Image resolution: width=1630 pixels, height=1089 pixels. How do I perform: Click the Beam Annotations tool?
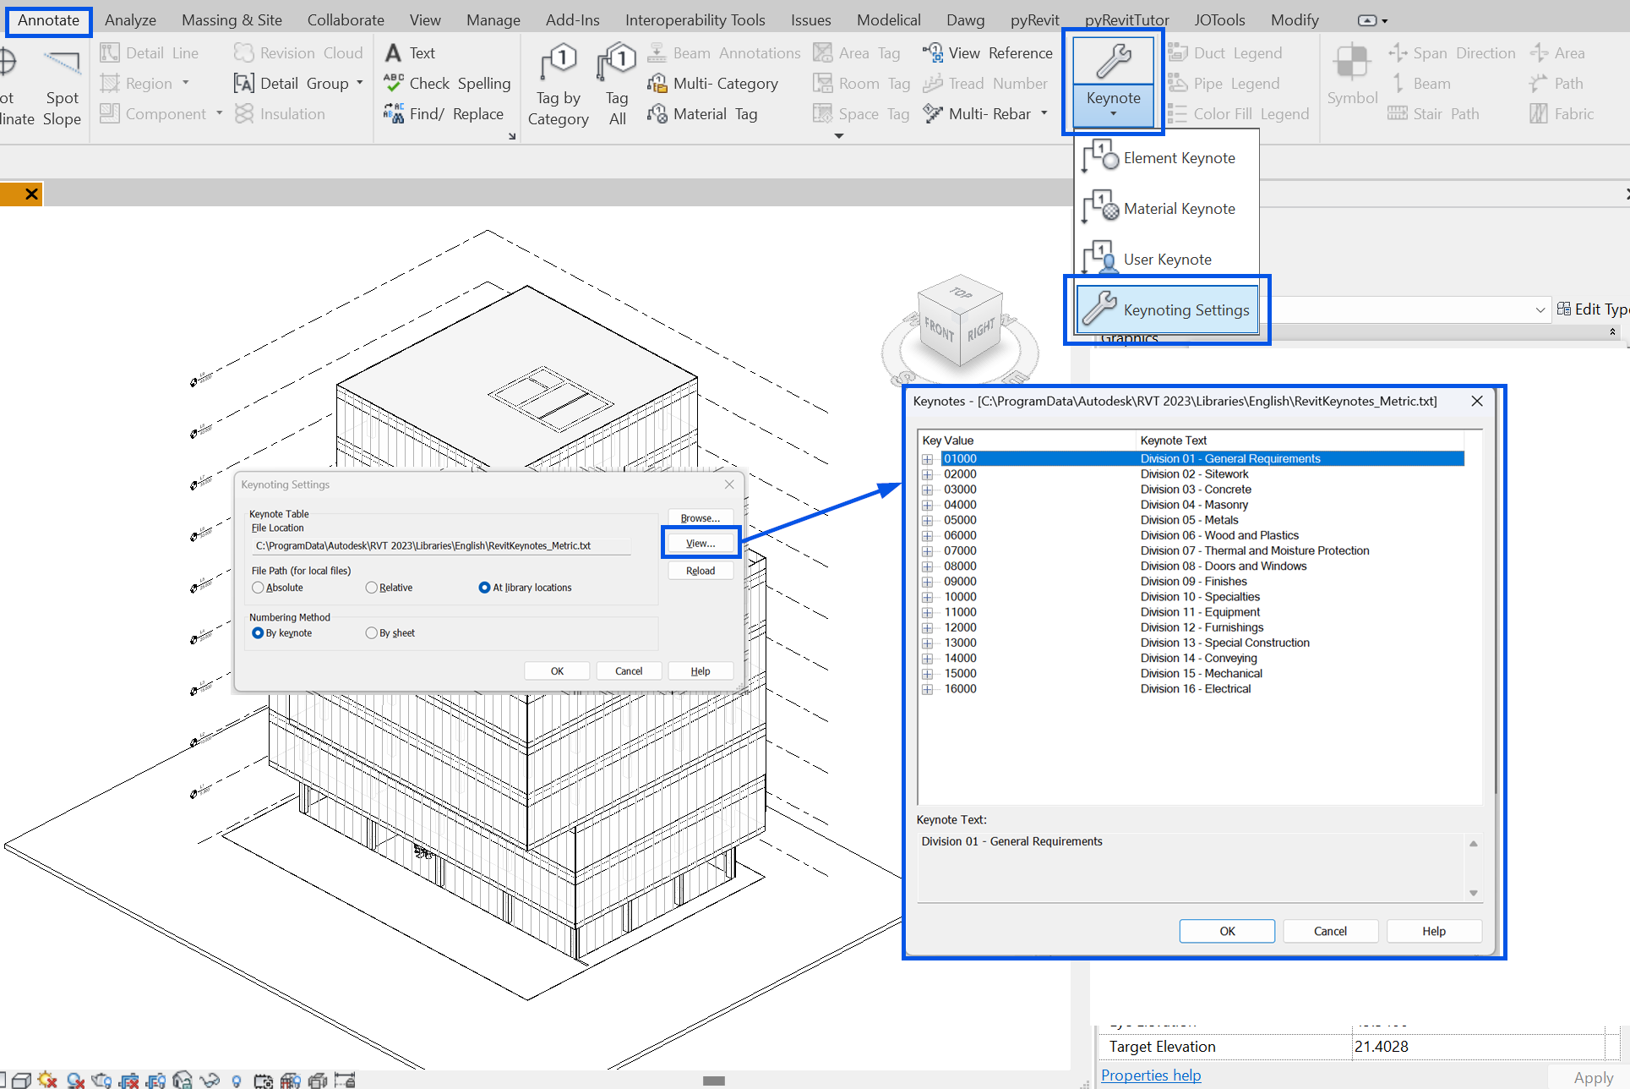click(x=723, y=52)
